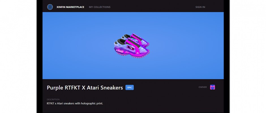The width and height of the screenshot is (266, 113).
Task: Click the OWNER label beside the avatar
Action: pyautogui.click(x=203, y=87)
